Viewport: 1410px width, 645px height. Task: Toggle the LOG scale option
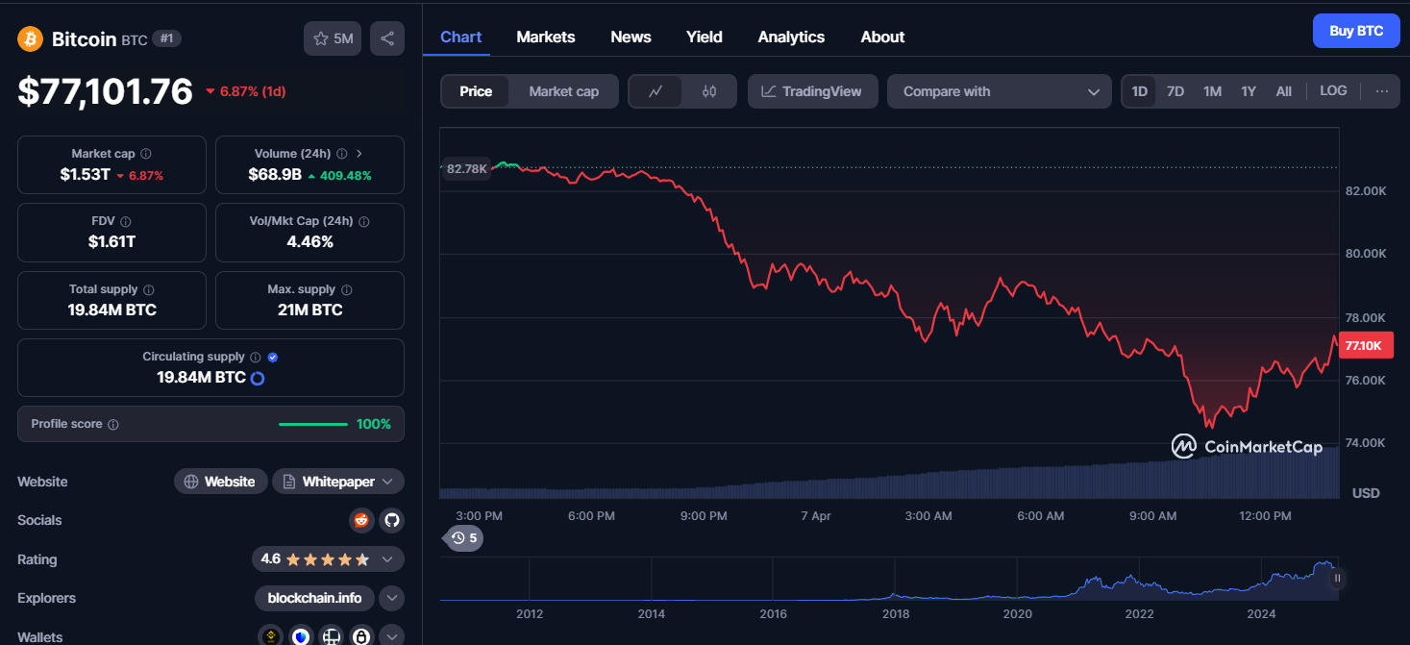click(1333, 91)
